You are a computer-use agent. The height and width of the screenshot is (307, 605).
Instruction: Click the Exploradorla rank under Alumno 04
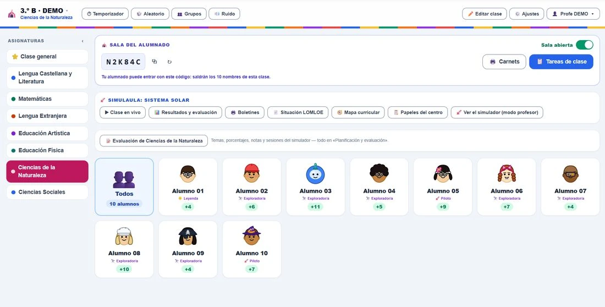point(379,199)
